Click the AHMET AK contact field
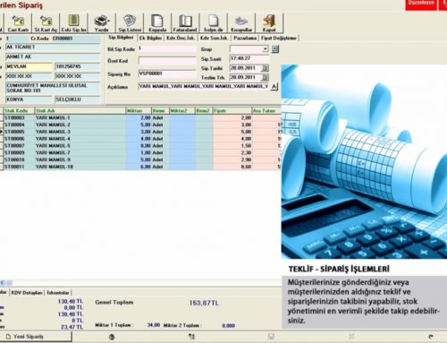Screen dimensions: 447x343 tap(53, 56)
